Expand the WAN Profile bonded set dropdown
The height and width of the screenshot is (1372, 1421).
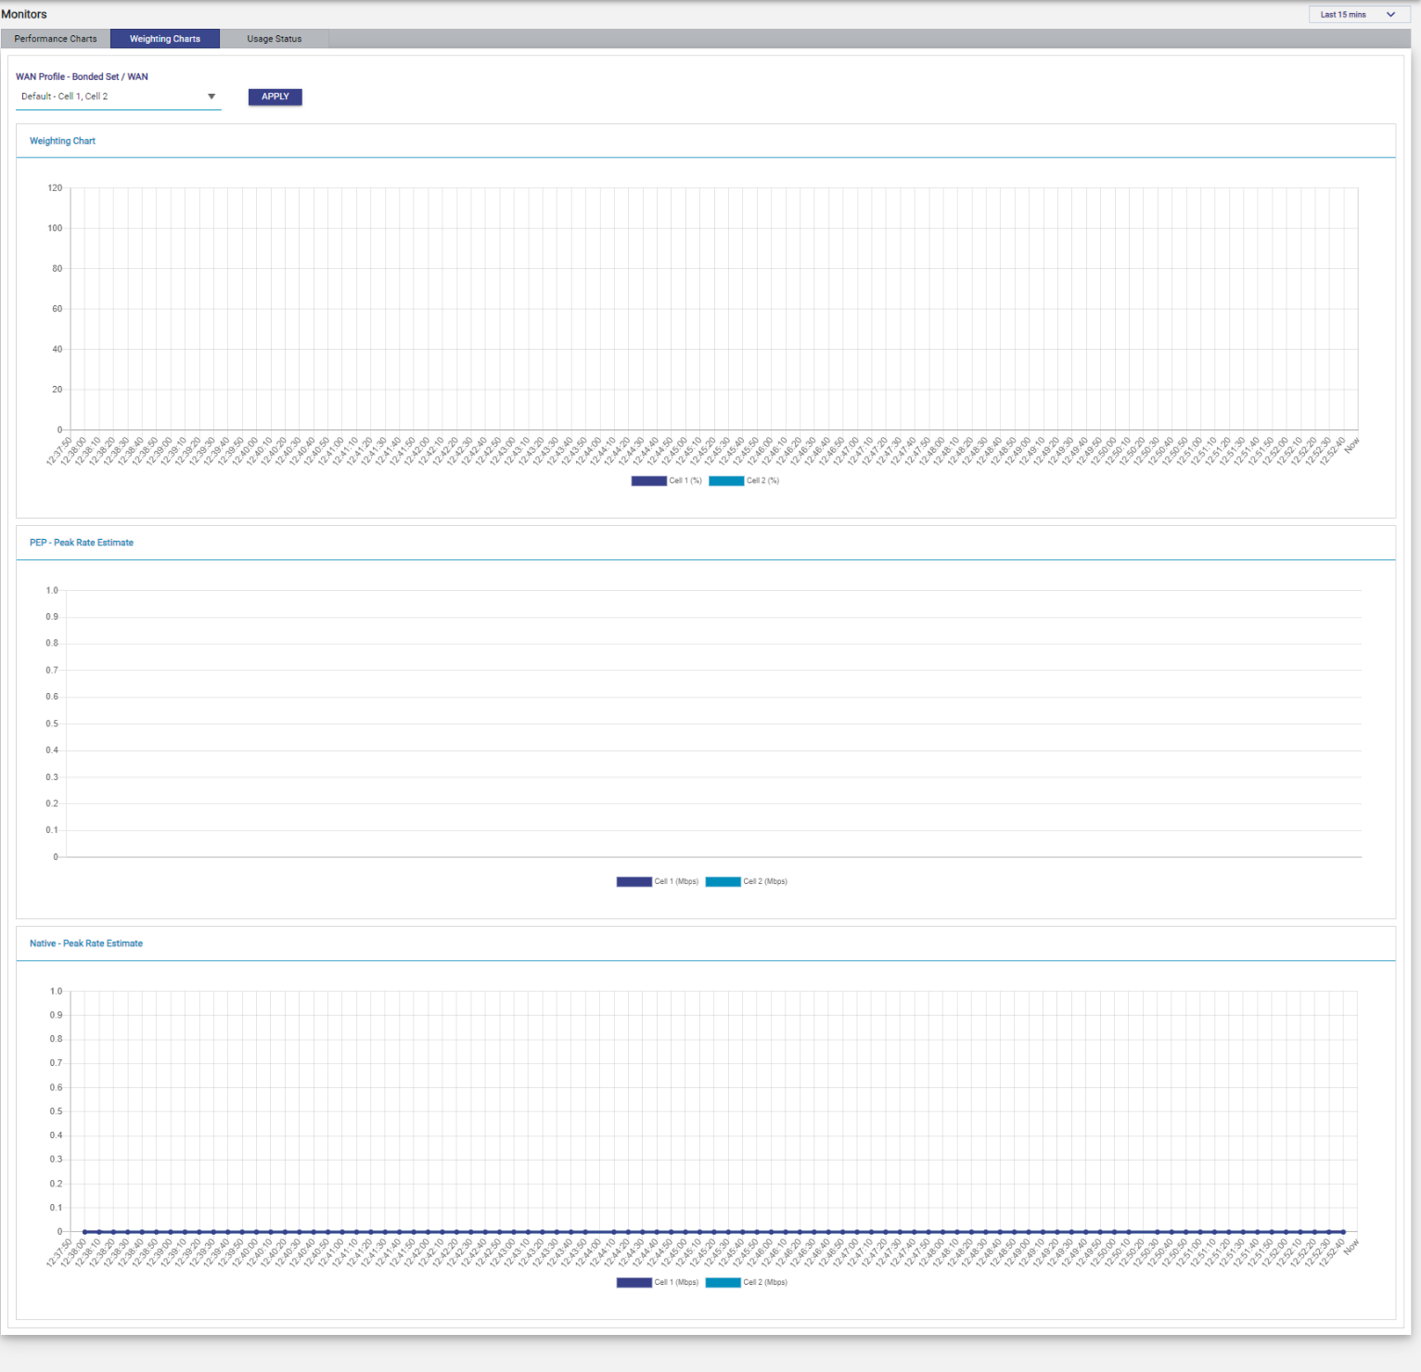coord(118,96)
